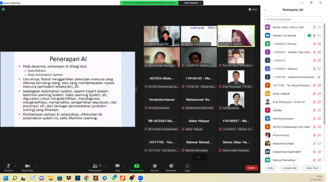The height and width of the screenshot is (182, 328).
Task: Click the Find a participant search field
Action: tap(294, 19)
